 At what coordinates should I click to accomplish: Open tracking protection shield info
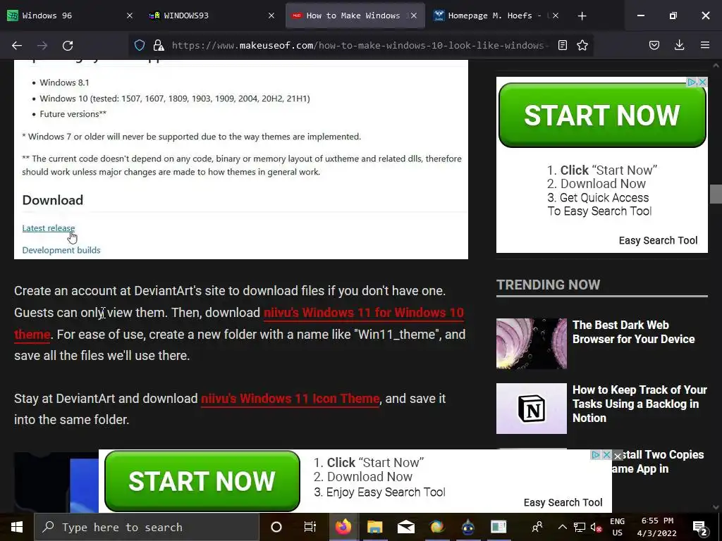click(140, 45)
